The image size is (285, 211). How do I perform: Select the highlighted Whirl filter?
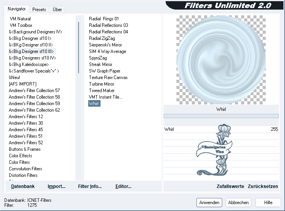(94, 104)
